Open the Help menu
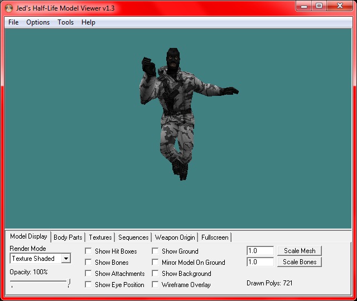The height and width of the screenshot is (301, 357). (x=88, y=22)
